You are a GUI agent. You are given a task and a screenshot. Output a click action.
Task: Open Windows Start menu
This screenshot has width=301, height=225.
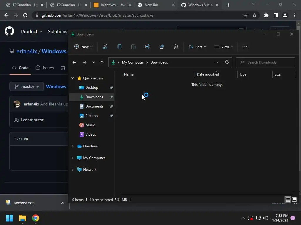coord(9,218)
